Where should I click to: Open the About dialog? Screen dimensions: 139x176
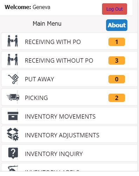pyautogui.click(x=117, y=25)
